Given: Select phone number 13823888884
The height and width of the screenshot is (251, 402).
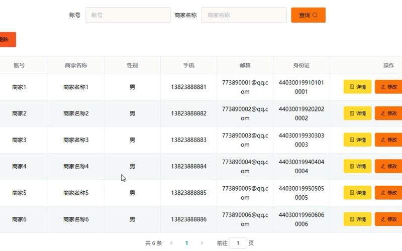Looking at the screenshot, I should pyautogui.click(x=189, y=167).
